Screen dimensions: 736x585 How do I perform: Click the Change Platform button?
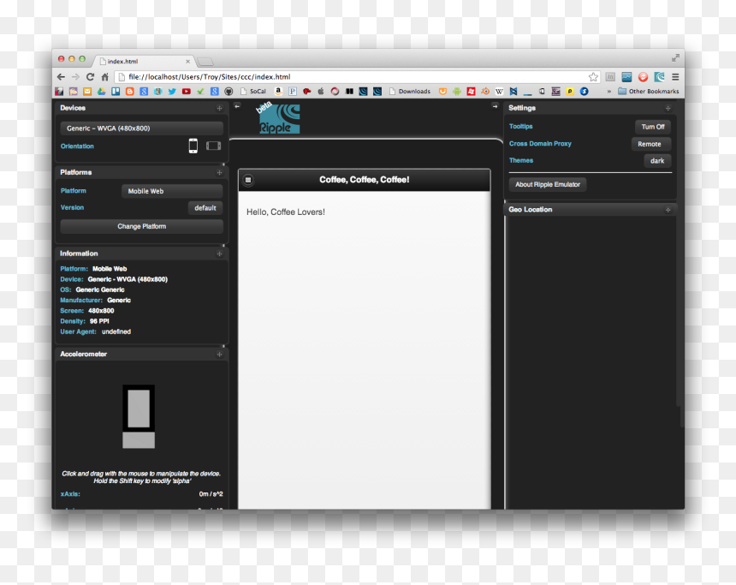coord(142,226)
